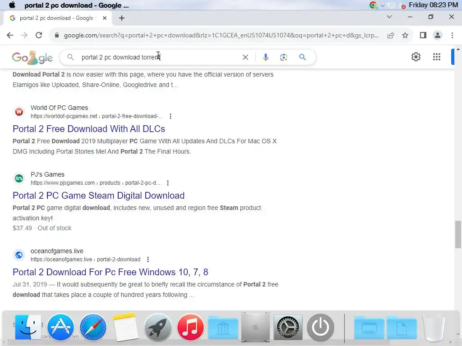Select the portal 2 pc download tab
The height and width of the screenshot is (346, 462).
(x=57, y=18)
